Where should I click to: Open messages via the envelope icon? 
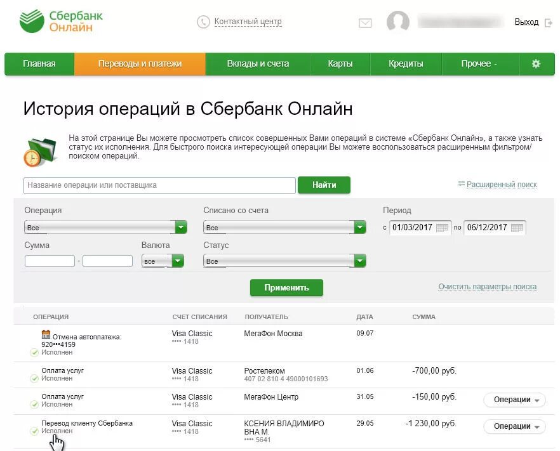365,23
